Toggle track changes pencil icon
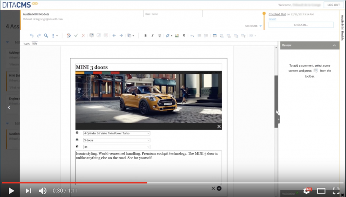 [x=69, y=36]
